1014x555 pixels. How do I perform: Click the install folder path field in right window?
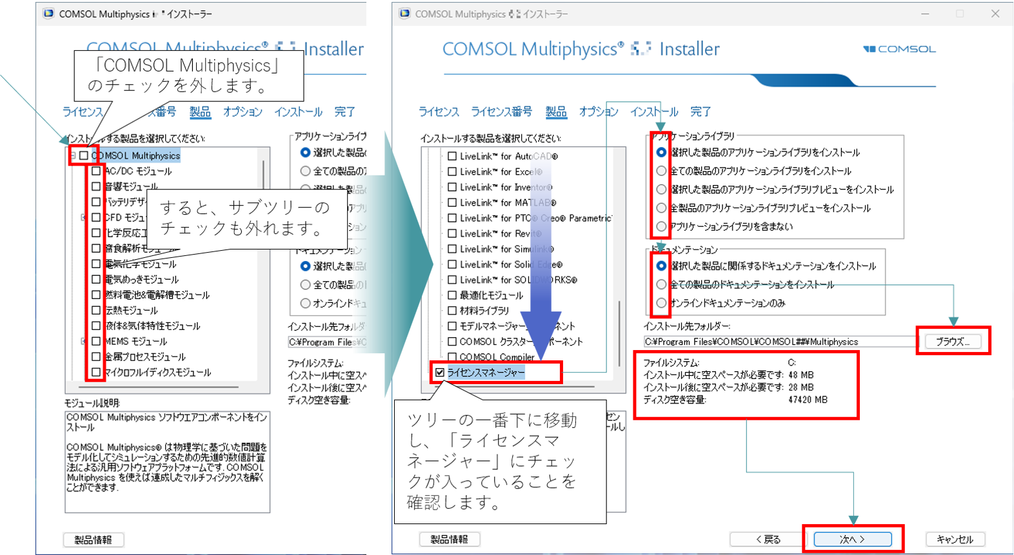click(x=780, y=342)
